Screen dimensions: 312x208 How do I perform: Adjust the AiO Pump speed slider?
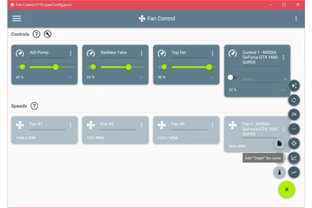[x=52, y=67]
